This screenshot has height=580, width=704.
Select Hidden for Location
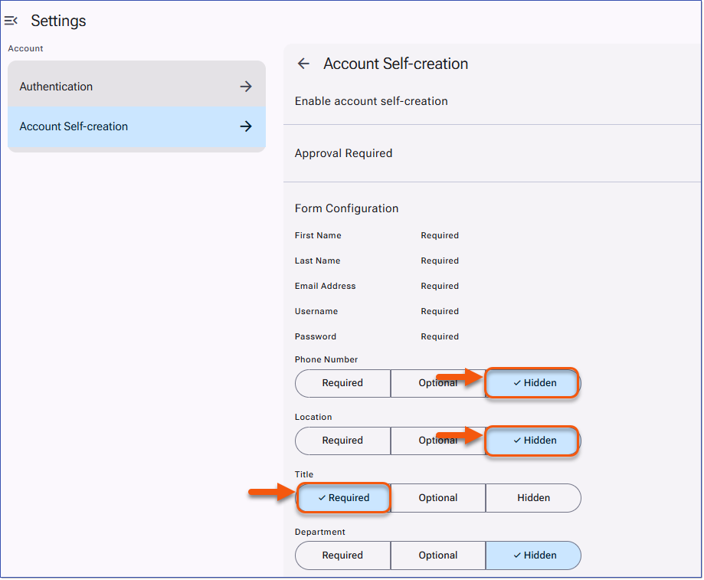pos(532,441)
